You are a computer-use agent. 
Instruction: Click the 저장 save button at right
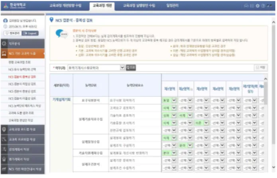click(261, 67)
